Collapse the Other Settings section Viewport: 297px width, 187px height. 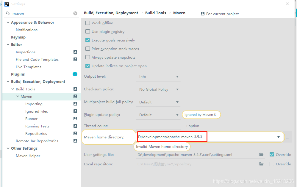8,148
